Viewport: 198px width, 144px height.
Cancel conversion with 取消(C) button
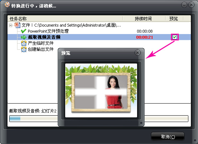pyautogui.click(x=168, y=137)
